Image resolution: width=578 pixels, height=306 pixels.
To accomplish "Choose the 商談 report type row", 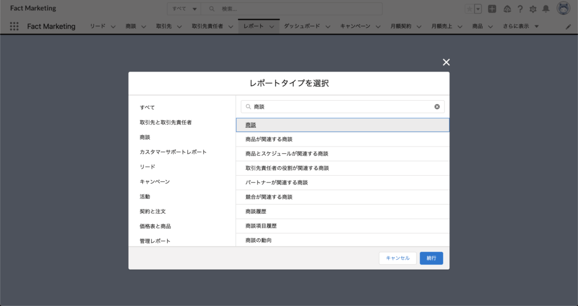I will coord(343,125).
